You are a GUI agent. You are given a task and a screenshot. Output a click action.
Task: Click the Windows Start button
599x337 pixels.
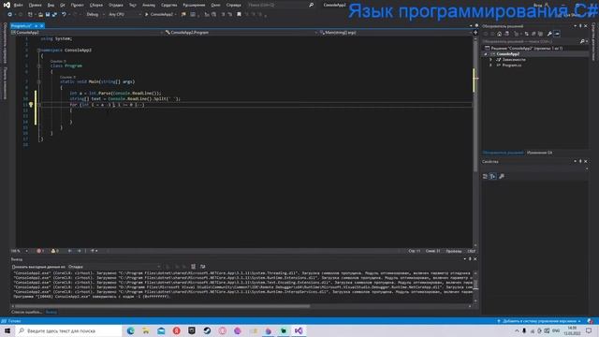pyautogui.click(x=7, y=330)
